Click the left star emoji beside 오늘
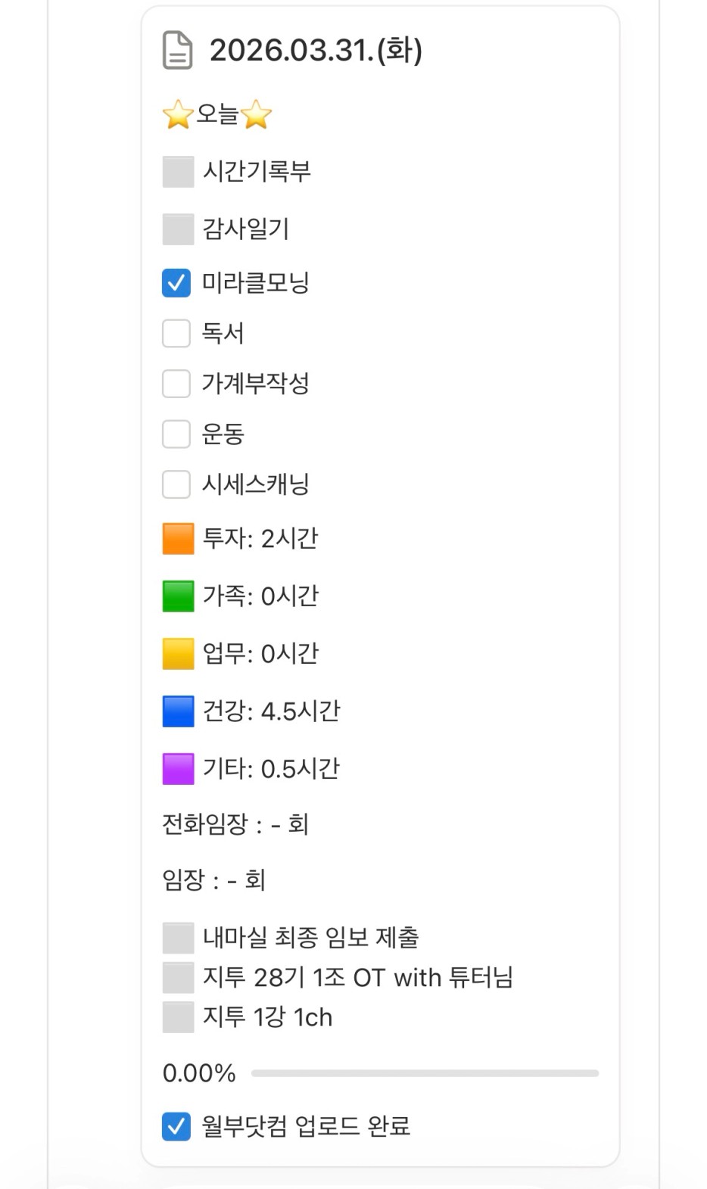 coord(177,115)
